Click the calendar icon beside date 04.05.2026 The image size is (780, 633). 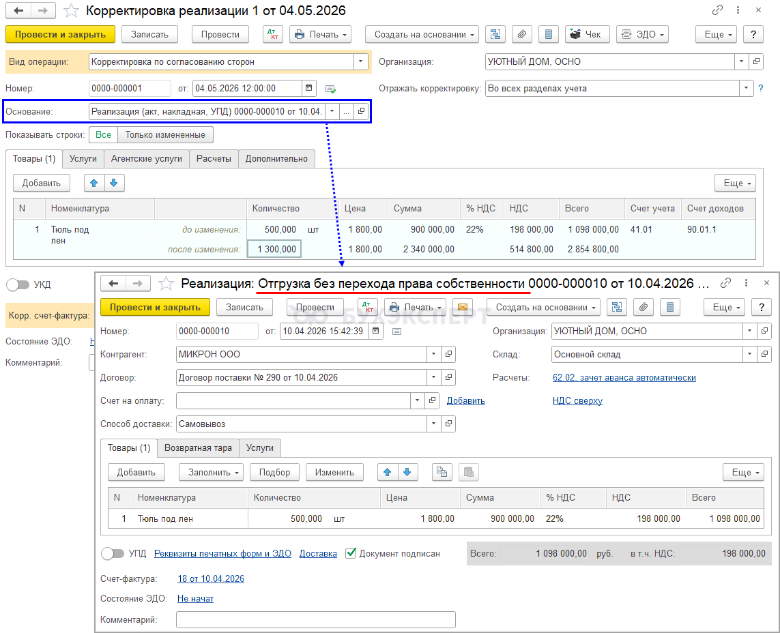pos(309,88)
